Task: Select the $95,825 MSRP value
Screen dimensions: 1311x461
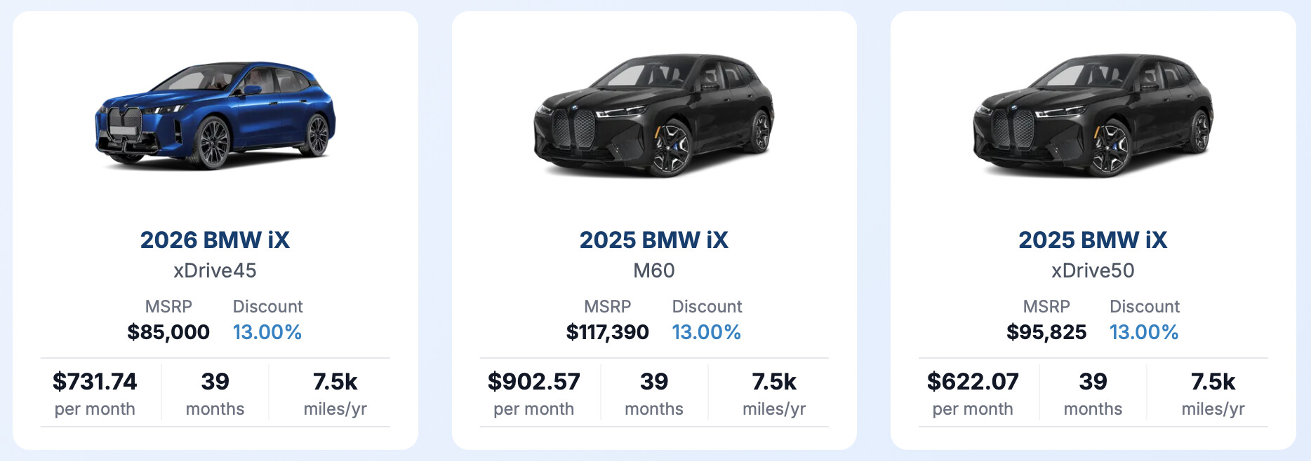Action: pyautogui.click(x=1046, y=332)
